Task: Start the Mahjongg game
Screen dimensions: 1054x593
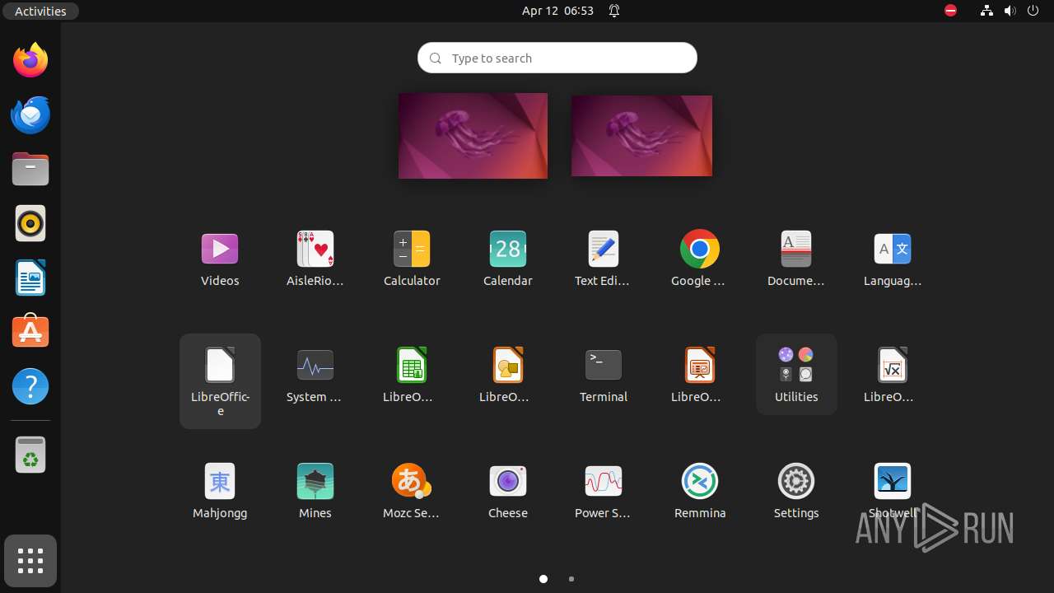Action: tap(220, 491)
